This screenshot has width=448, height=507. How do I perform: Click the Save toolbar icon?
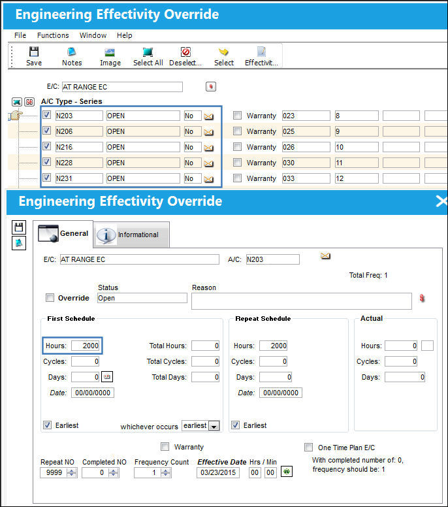(x=33, y=56)
